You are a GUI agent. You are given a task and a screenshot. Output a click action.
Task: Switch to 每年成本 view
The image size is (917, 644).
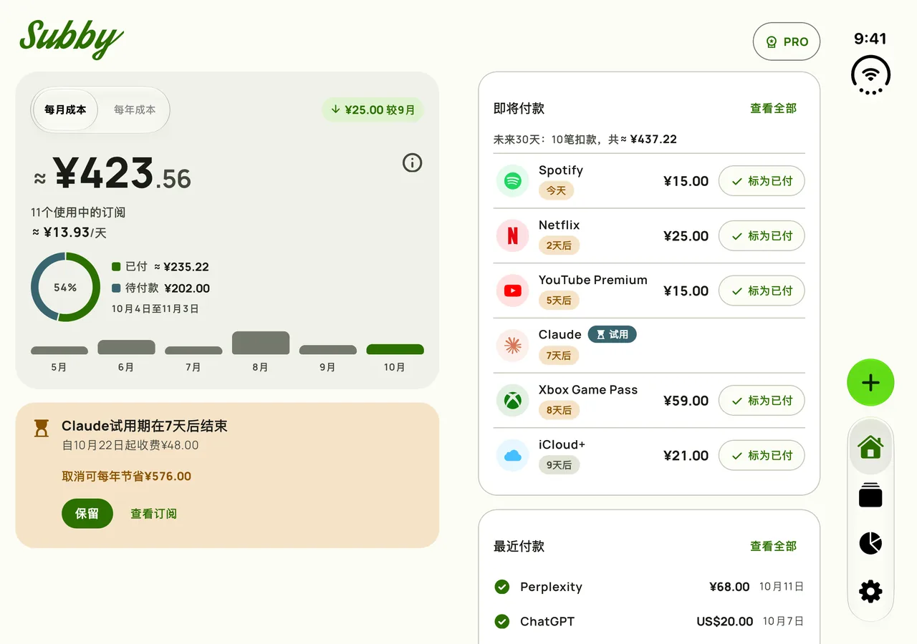[x=135, y=110]
